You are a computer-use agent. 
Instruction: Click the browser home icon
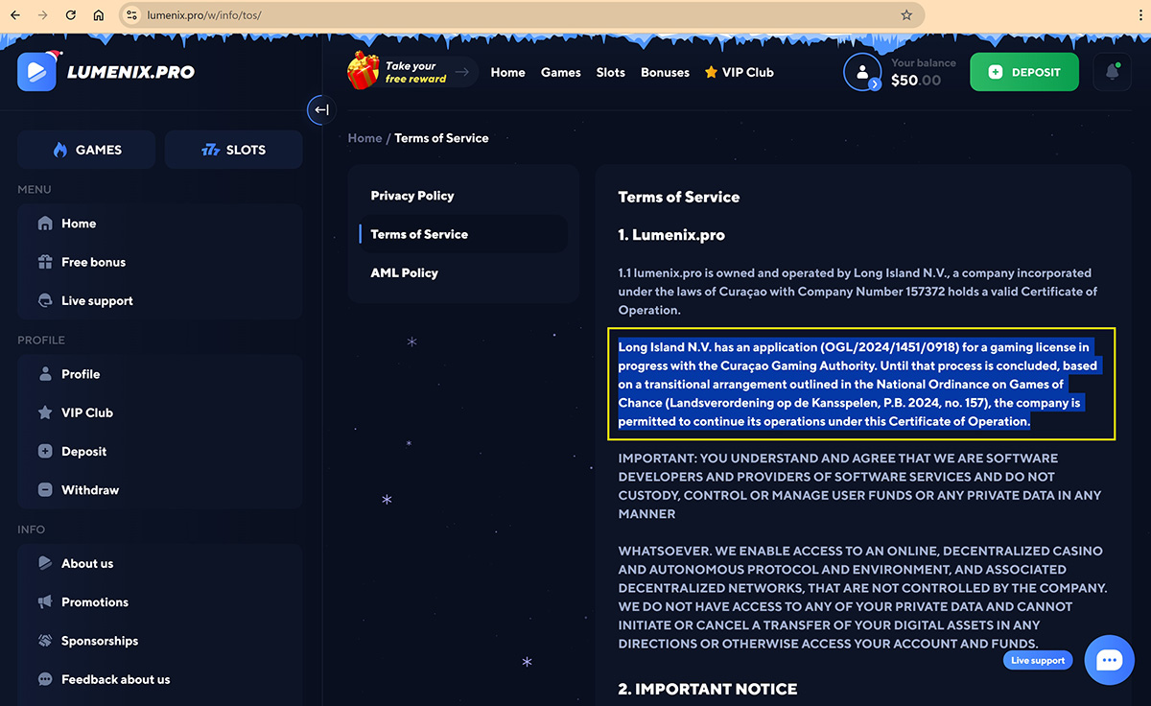click(99, 15)
